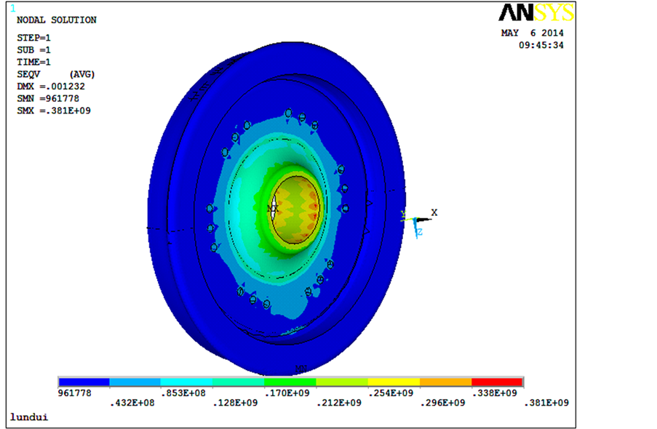Click the 09:45:34 timestamp
Image resolution: width=657 pixels, height=429 pixels.
pyautogui.click(x=541, y=45)
